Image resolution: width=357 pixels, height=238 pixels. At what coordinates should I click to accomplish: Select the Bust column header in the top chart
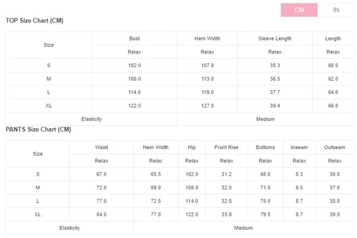click(x=134, y=39)
